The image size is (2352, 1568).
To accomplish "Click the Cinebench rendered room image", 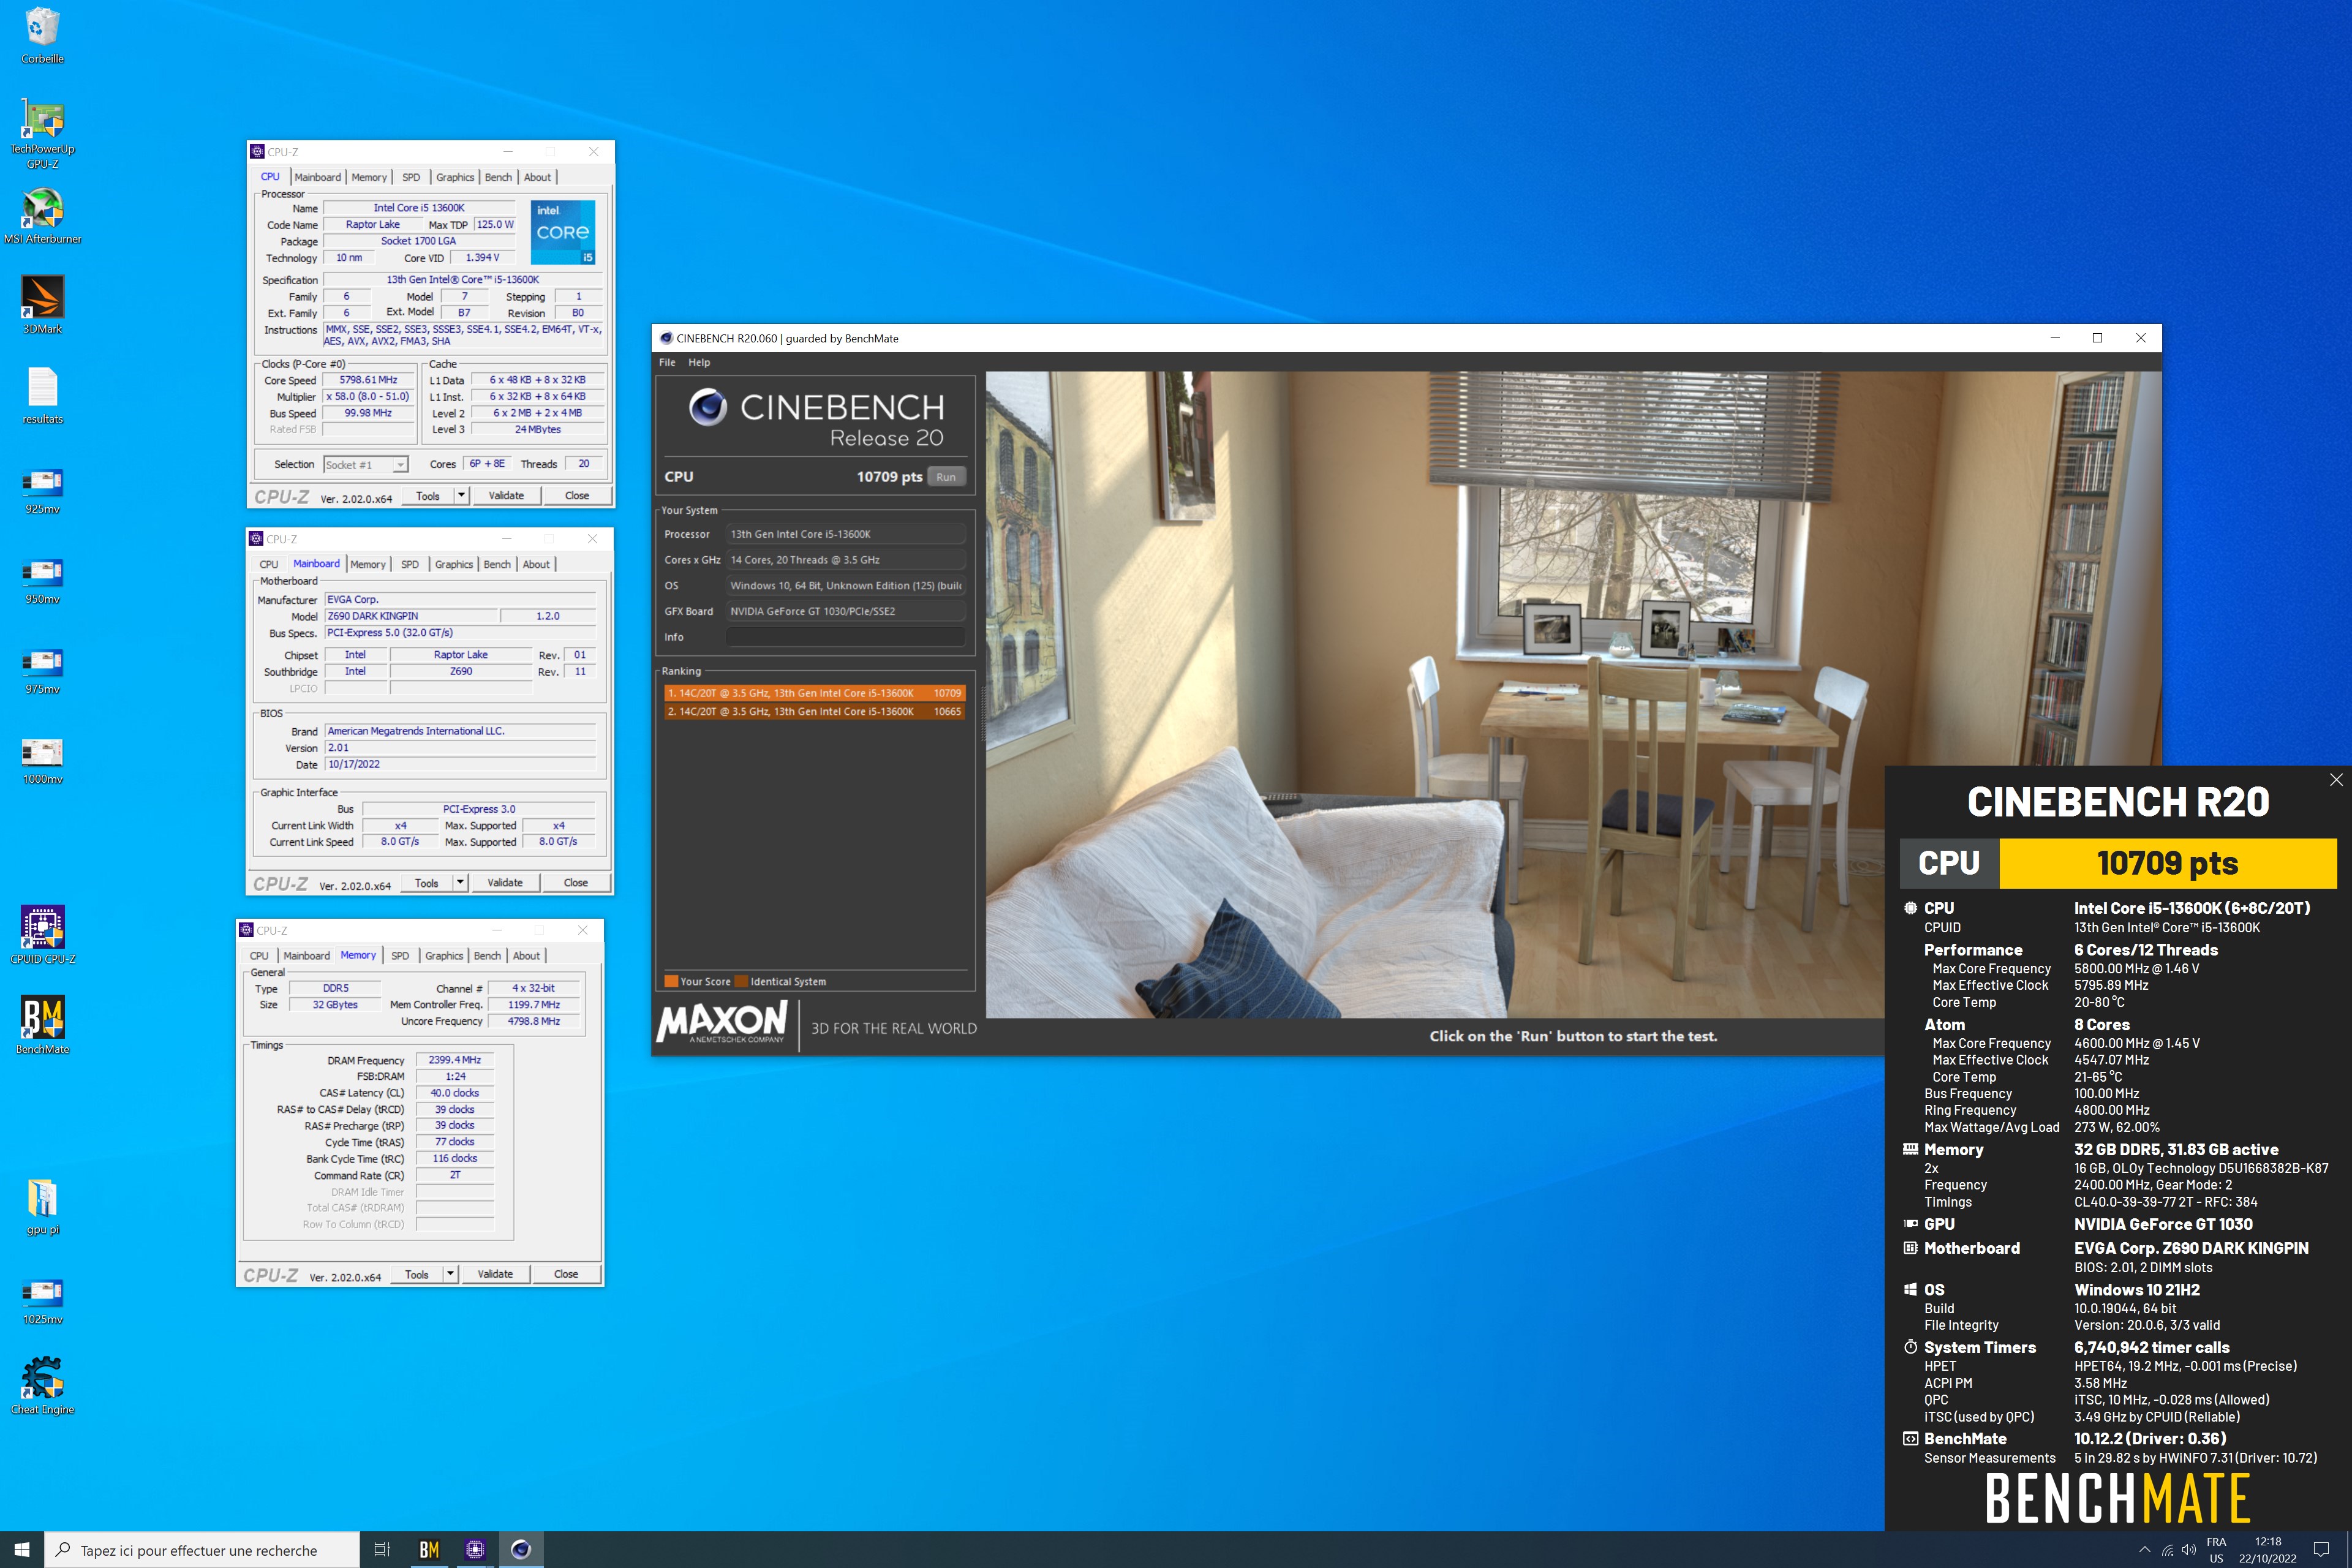I will pyautogui.click(x=1573, y=694).
